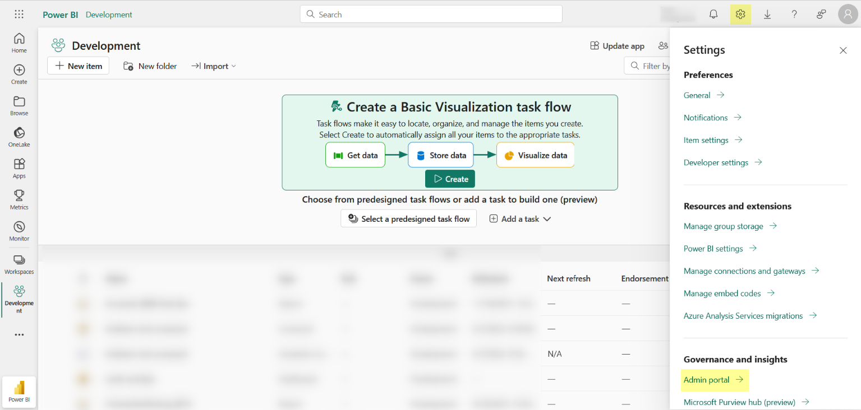Open Azure Analysis Services migrations
The image size is (861, 410).
(750, 316)
